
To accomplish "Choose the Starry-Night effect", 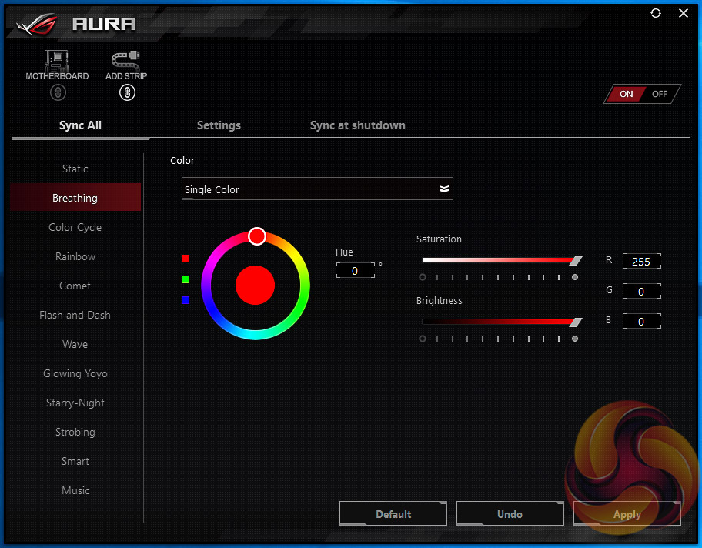I will click(x=75, y=403).
